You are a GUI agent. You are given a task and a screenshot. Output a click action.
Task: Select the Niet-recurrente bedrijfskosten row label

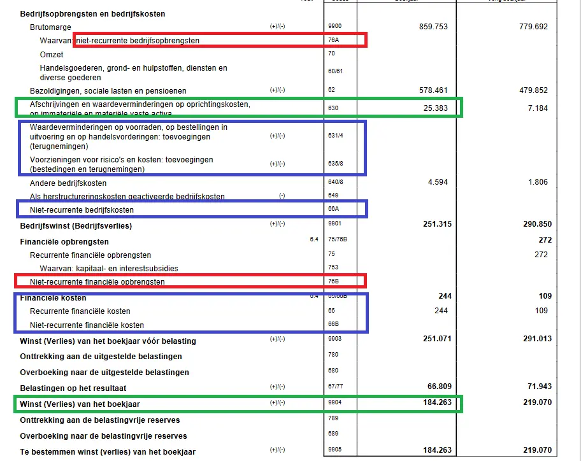tap(82, 210)
